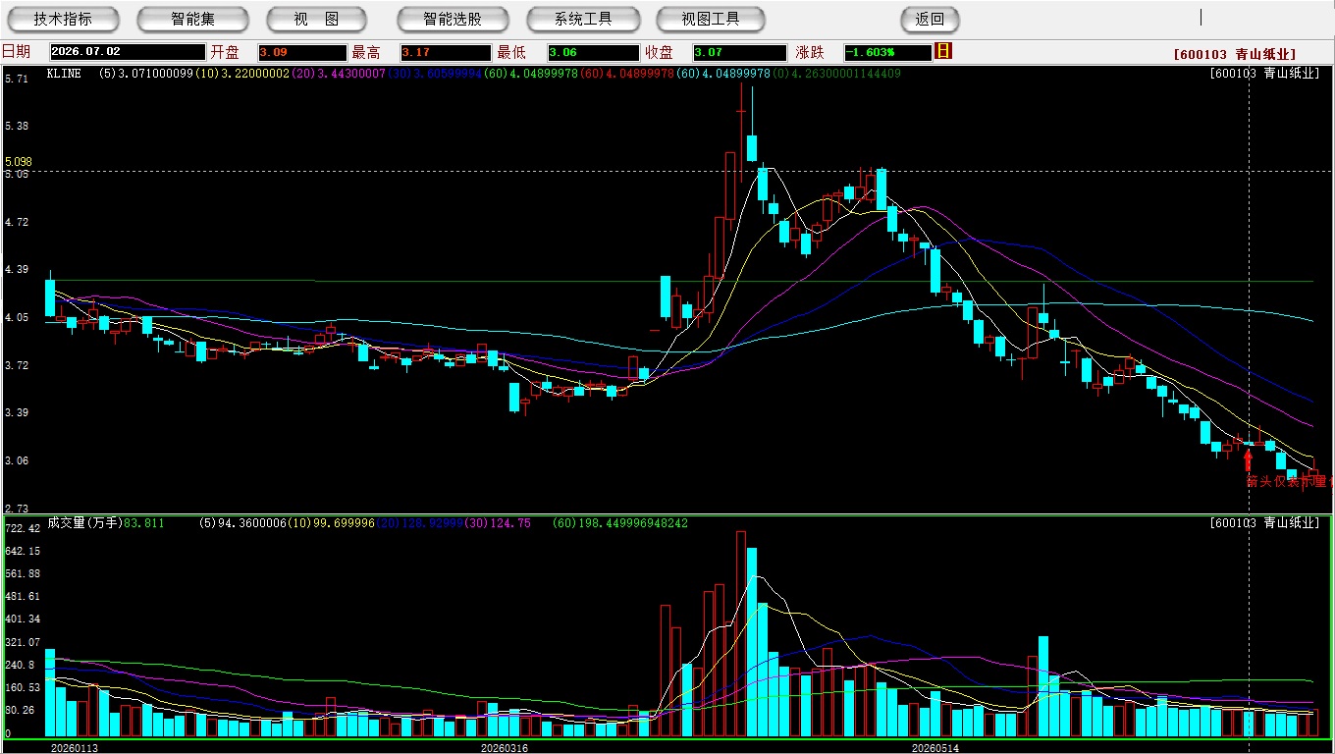The width and height of the screenshot is (1335, 754).
Task: Click the 日期 label
Action: (17, 52)
